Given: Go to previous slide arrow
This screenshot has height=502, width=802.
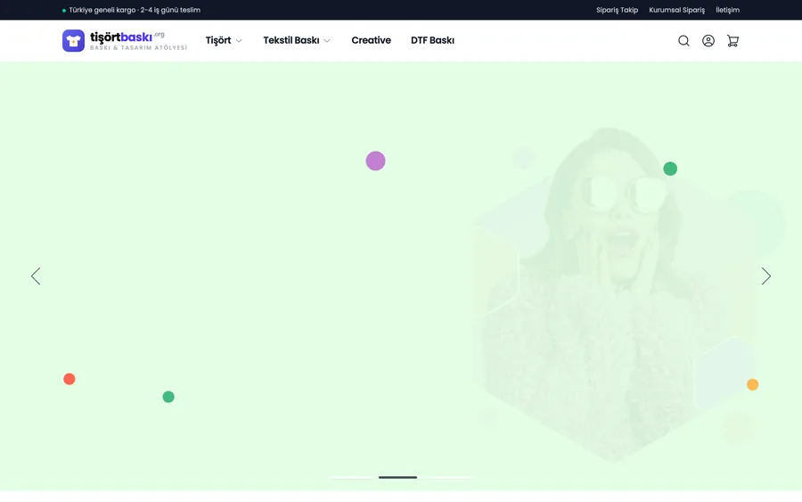Looking at the screenshot, I should coord(36,276).
